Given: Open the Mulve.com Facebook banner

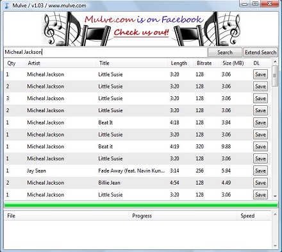Looking at the screenshot, I should coord(141,29).
